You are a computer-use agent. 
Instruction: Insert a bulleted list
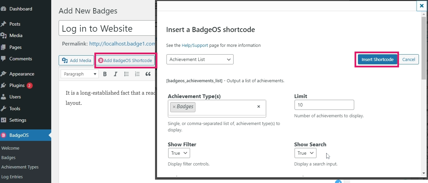(126, 74)
